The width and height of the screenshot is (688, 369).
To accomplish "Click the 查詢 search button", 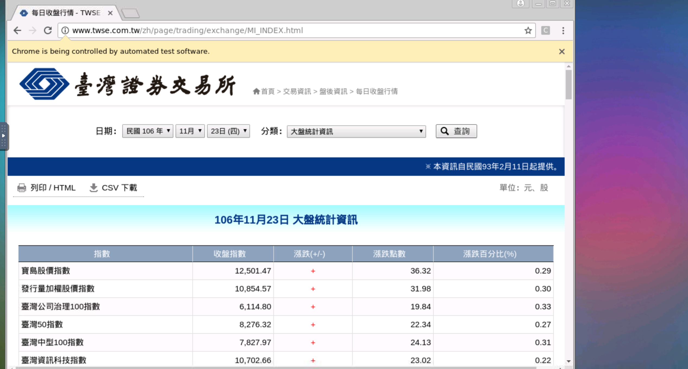I will 456,131.
